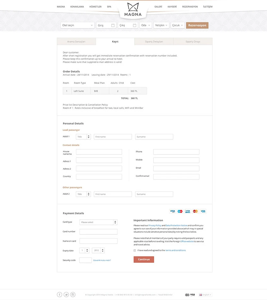
Task: Switch to the Sipariş Detayları tab
Action: 154,42
